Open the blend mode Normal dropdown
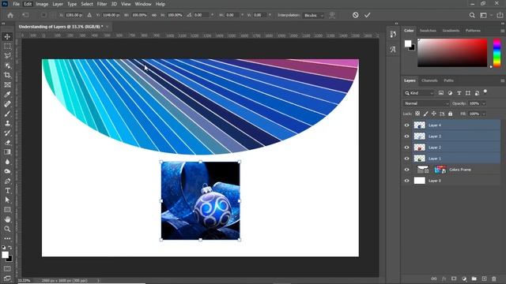The width and height of the screenshot is (506, 284). (426, 103)
